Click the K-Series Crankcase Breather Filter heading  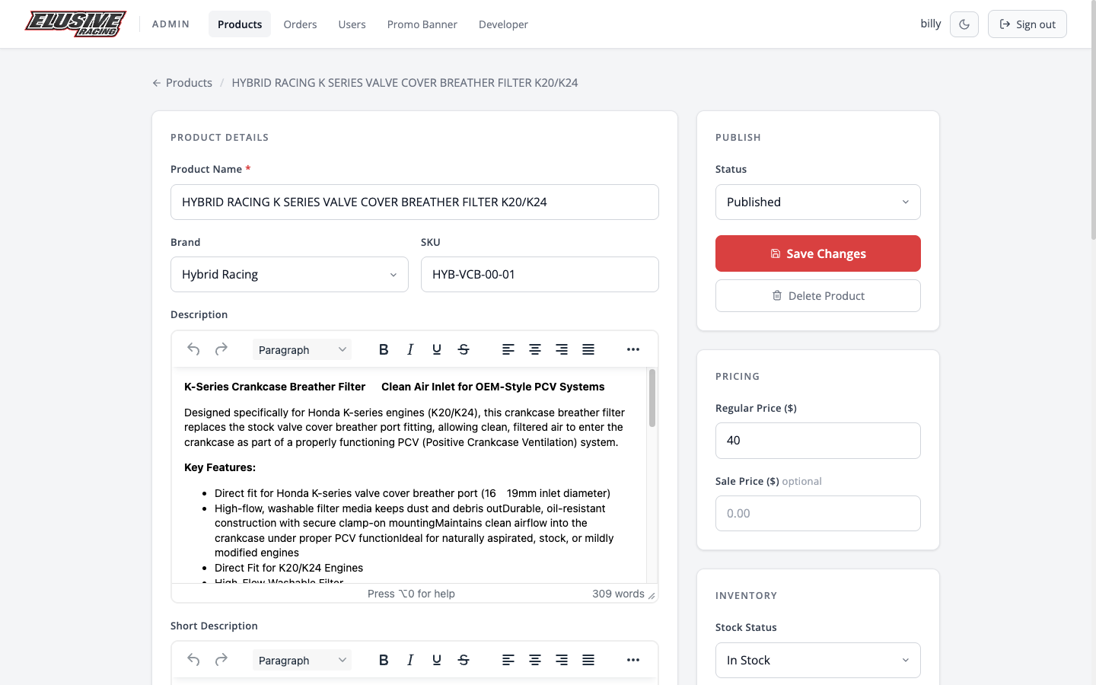coord(275,387)
